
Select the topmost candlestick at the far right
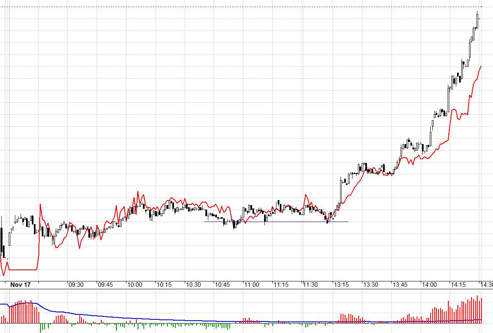477,19
